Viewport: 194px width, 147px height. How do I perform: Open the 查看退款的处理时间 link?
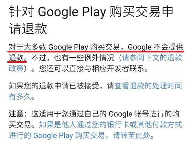tap(148, 86)
